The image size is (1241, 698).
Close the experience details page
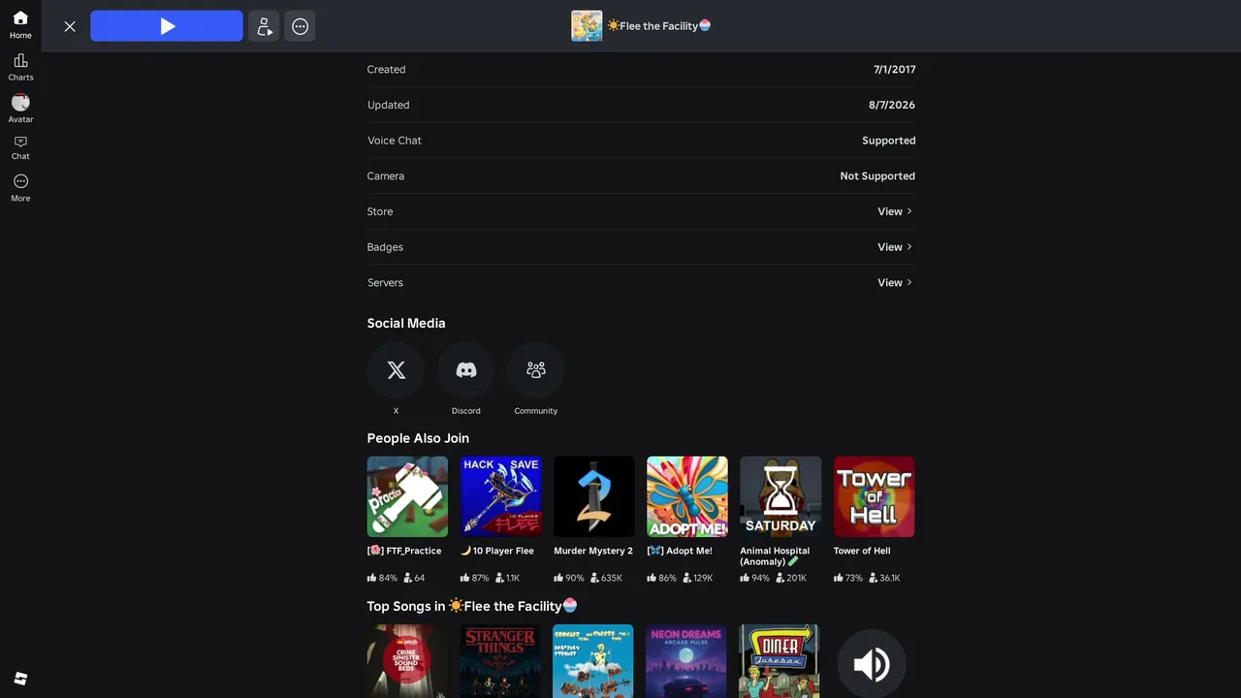pyautogui.click(x=70, y=26)
